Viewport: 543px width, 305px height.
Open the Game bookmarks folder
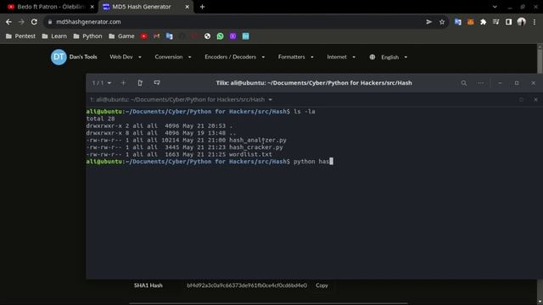pos(121,36)
